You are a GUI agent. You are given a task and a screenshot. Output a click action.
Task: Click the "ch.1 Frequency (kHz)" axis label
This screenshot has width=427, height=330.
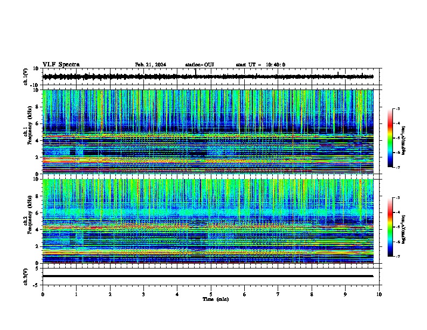[x=27, y=125]
